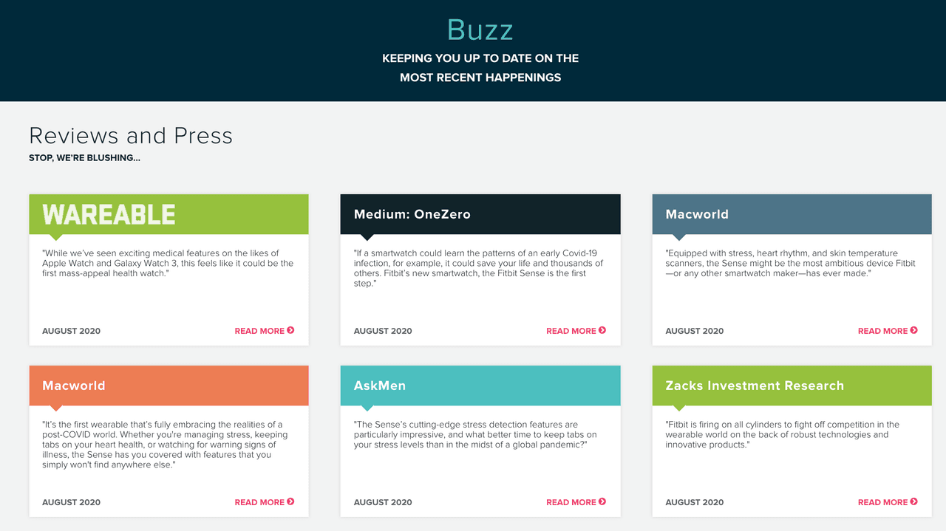
Task: Click the quote text inside the AskMen card
Action: tap(480, 435)
